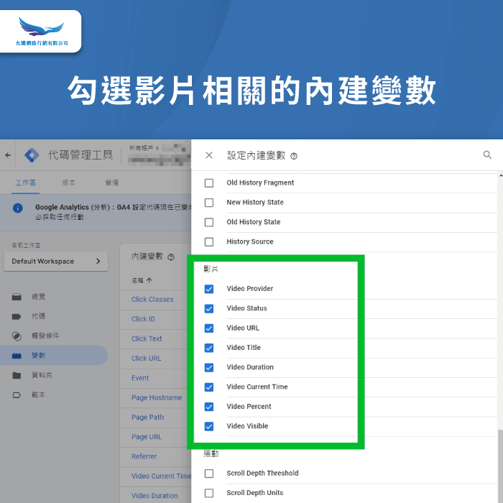Go back using the left arrow icon
Viewport: 503px width, 503px height.
point(8,155)
